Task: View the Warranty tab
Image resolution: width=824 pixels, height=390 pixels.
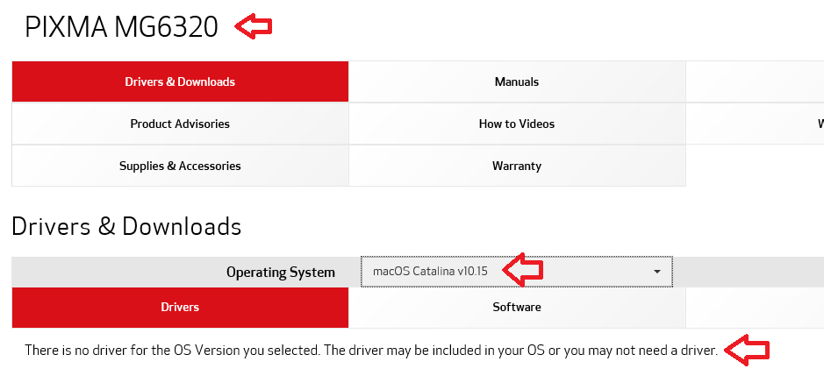Action: click(517, 166)
